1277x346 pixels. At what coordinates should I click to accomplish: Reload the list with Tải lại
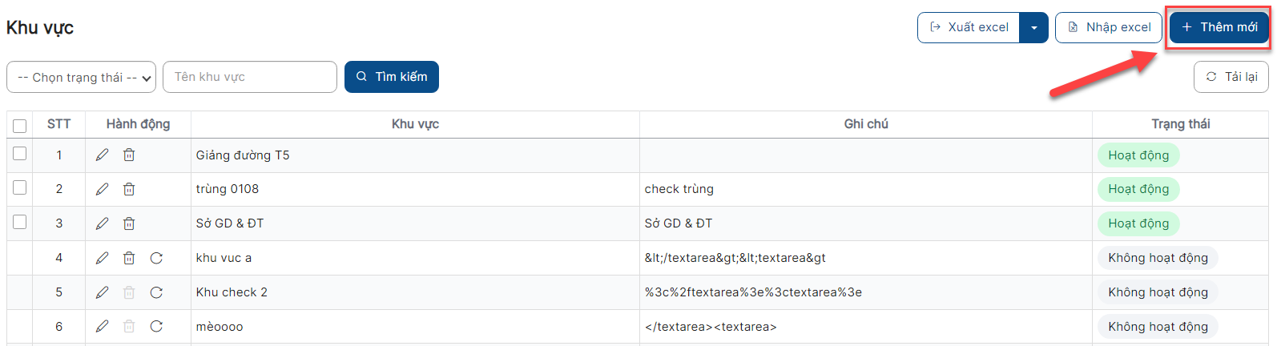pyautogui.click(x=1231, y=77)
